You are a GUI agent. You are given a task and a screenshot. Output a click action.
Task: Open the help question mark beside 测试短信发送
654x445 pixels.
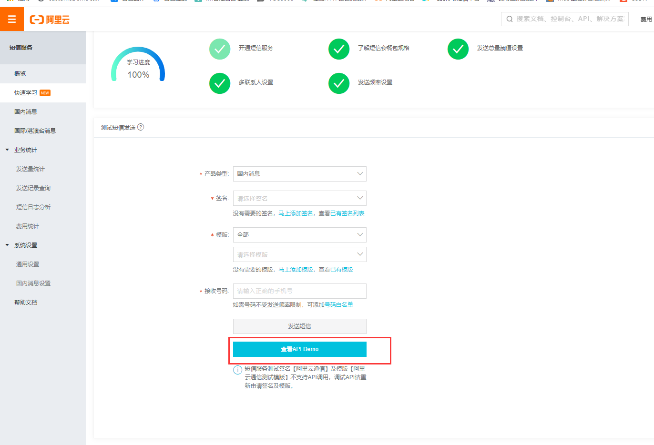[x=141, y=127]
